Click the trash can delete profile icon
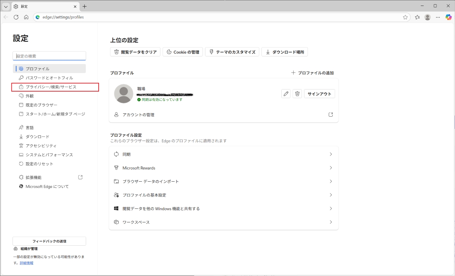455x276 pixels. pos(297,94)
